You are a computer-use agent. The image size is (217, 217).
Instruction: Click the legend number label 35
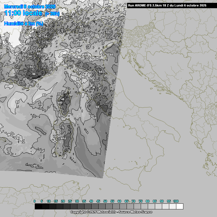pyautogui.click(x=84, y=201)
